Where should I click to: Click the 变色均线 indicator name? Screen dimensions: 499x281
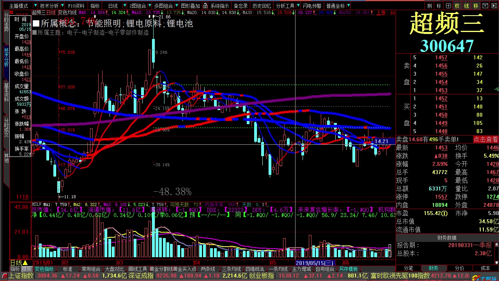click(67, 12)
